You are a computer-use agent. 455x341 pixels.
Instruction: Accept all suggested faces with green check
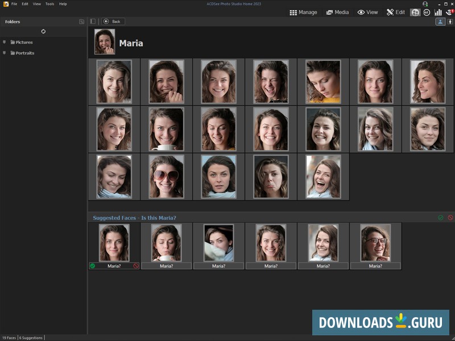[x=440, y=218]
